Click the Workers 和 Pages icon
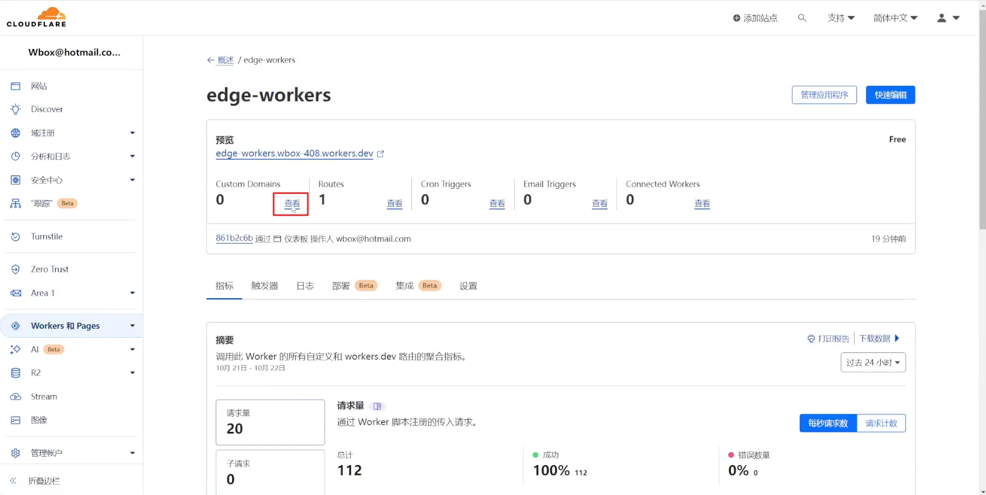 16,326
